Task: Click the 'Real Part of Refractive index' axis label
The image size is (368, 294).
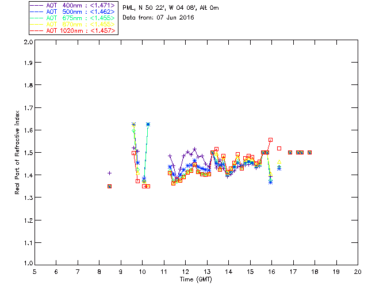Action: (17, 152)
